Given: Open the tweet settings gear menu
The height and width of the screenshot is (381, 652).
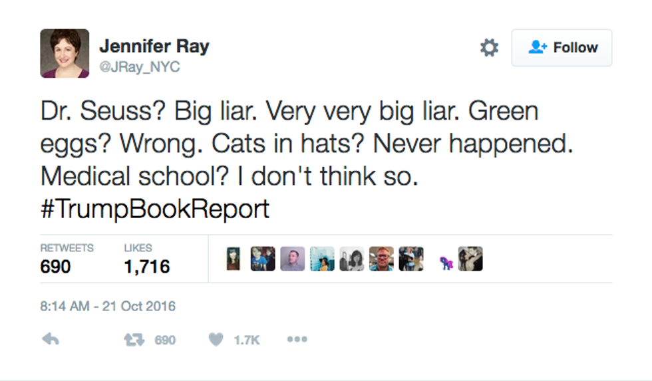Looking at the screenshot, I should [x=489, y=48].
